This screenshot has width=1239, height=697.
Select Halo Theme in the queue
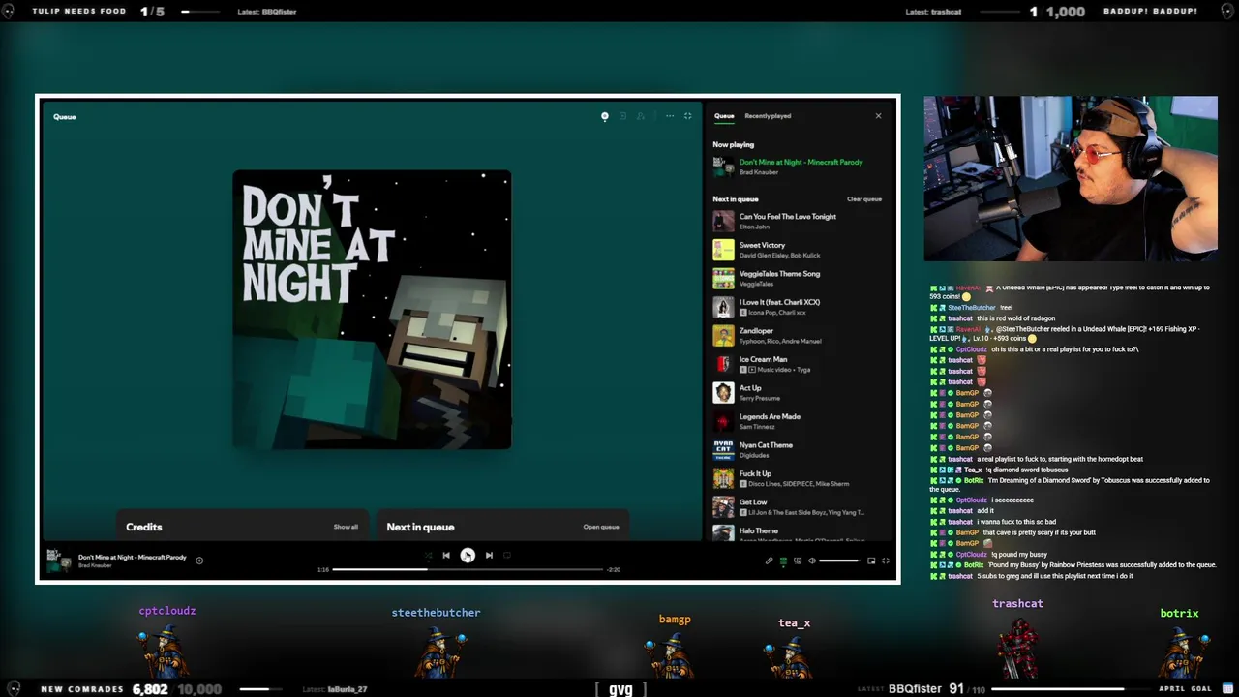(x=798, y=532)
